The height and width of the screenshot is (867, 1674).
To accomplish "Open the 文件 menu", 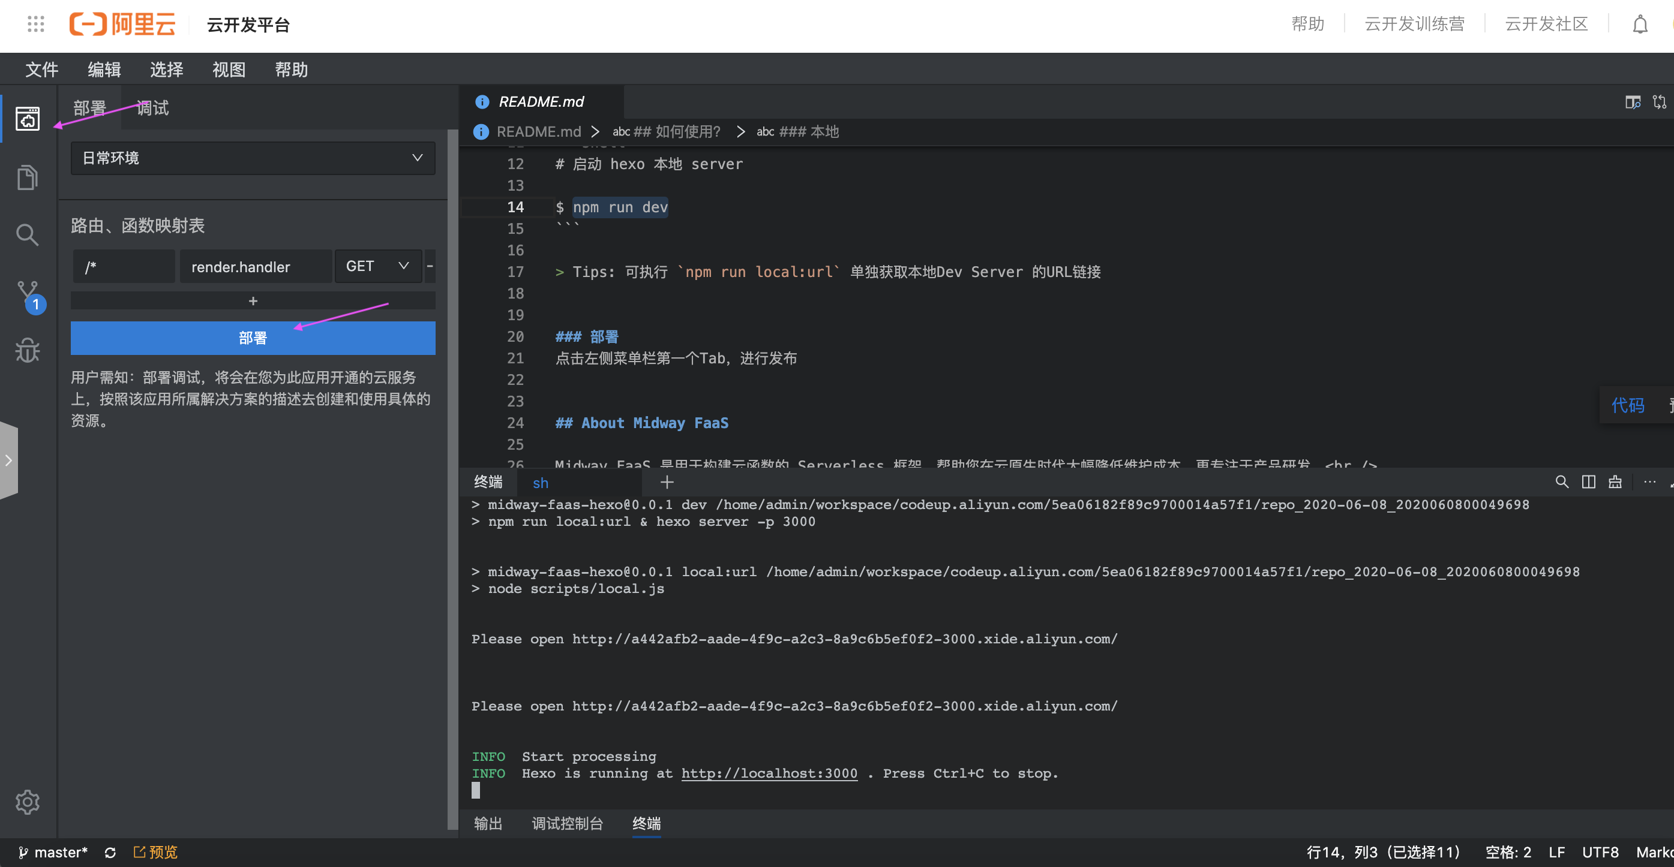I will [x=41, y=70].
